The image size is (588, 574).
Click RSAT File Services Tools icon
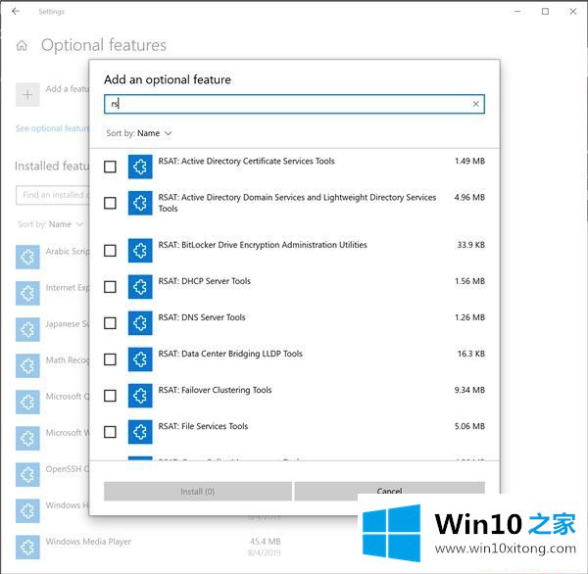pos(140,432)
